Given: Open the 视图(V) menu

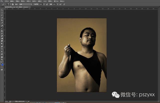Looking at the screenshot, I should [x=50, y=1].
